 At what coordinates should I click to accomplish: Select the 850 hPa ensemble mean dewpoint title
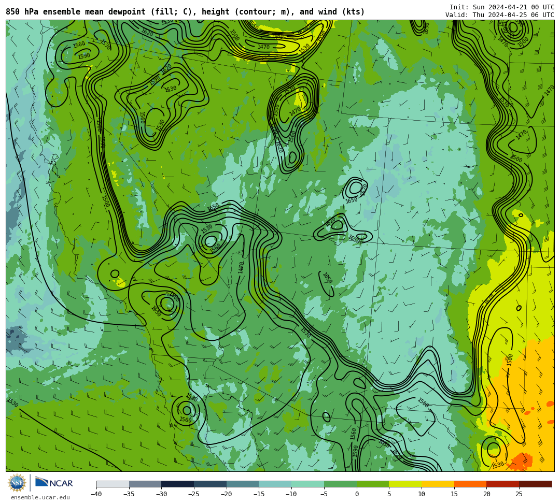click(185, 12)
